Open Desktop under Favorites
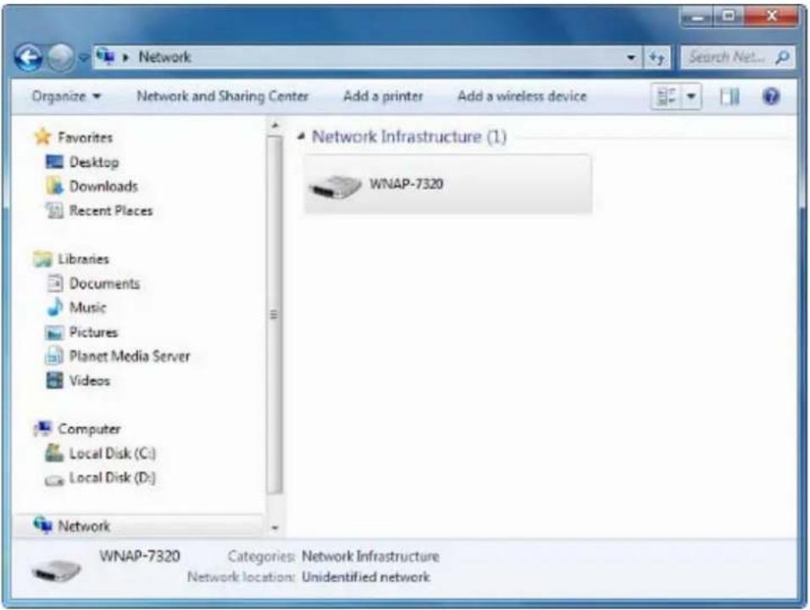Viewport: 810px width, 610px height. [94, 162]
